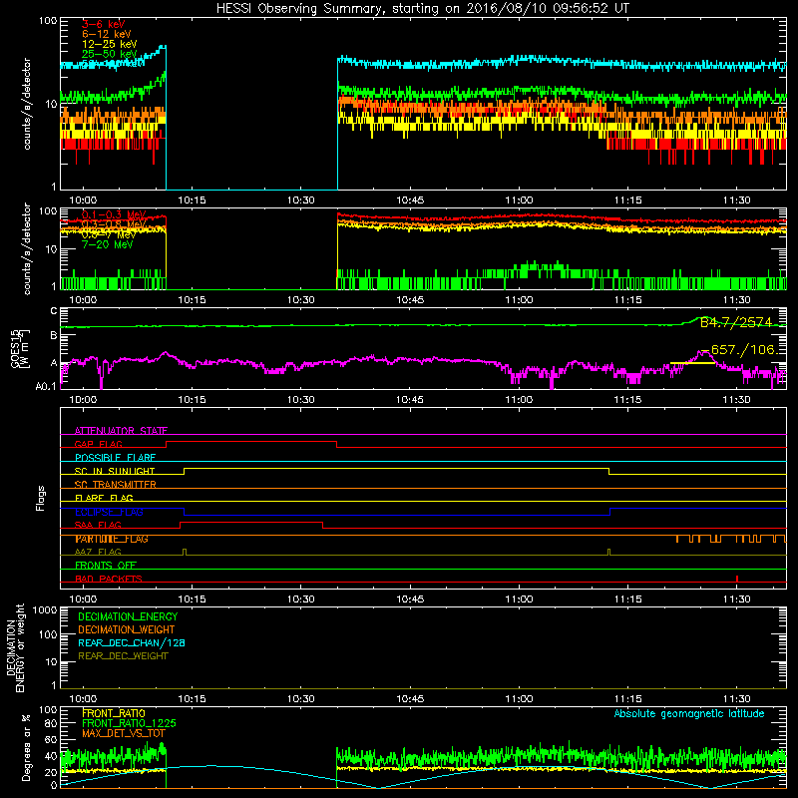This screenshot has width=798, height=798.
Task: Click the Degrees or % axis label
Action: click(26, 748)
